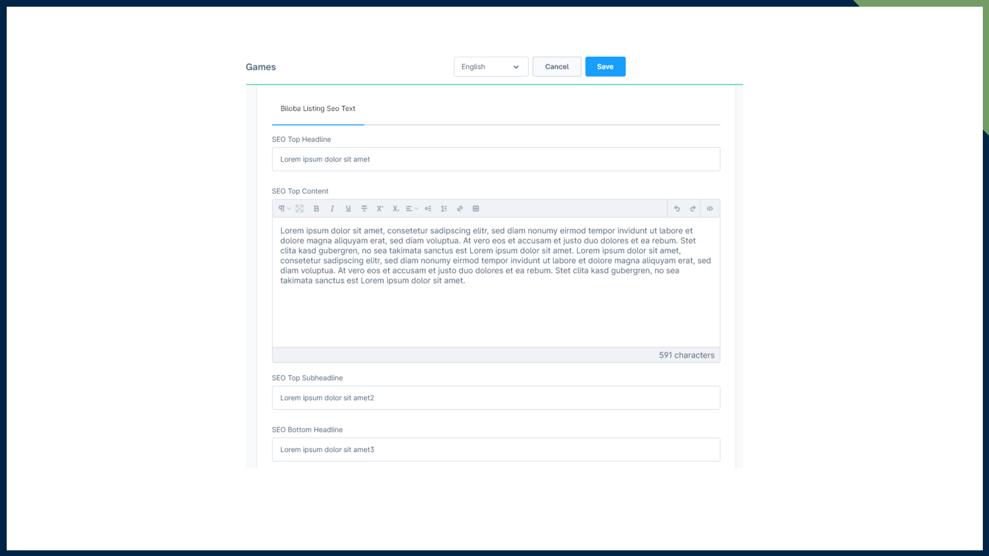The width and height of the screenshot is (989, 556).
Task: Switch to the Biloba Listing Seo Text tab
Action: point(317,109)
